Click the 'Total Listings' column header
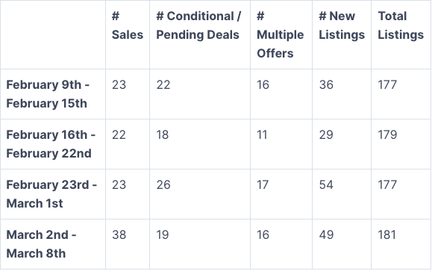This screenshot has width=432, height=271. (x=401, y=25)
